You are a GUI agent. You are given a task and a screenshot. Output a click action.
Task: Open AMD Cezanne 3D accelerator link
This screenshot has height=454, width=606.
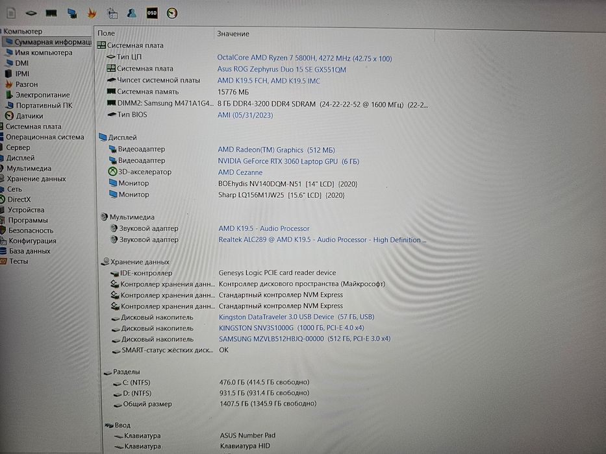click(x=240, y=172)
